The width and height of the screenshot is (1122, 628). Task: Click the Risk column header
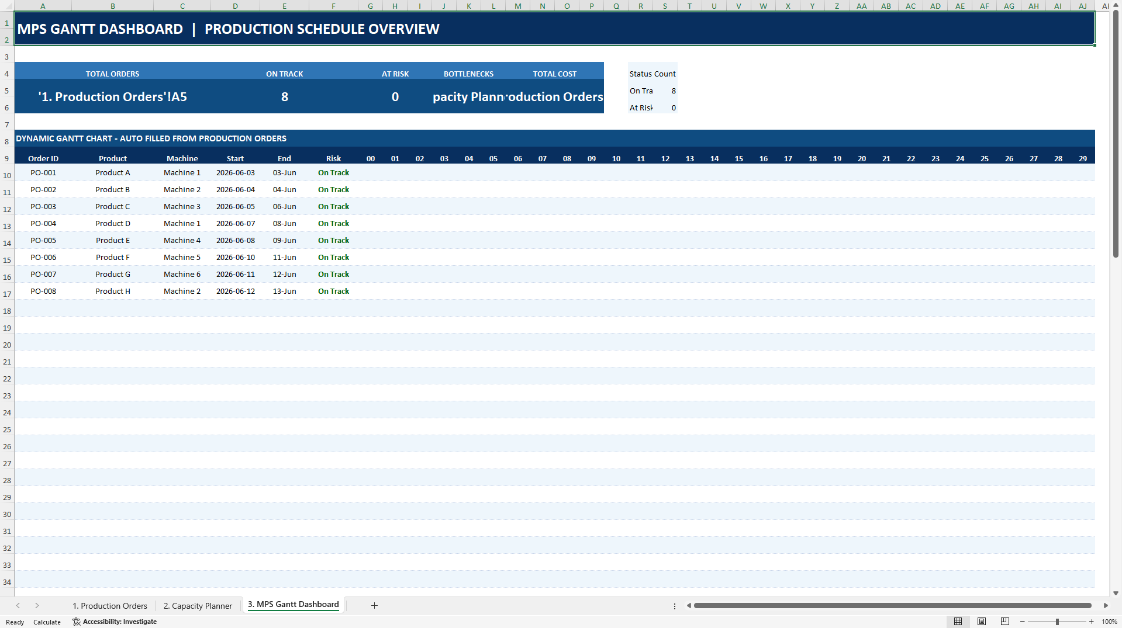[333, 158]
